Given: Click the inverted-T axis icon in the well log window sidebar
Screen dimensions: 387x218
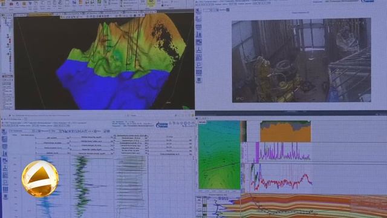Looking at the screenshot, I should tap(5, 168).
